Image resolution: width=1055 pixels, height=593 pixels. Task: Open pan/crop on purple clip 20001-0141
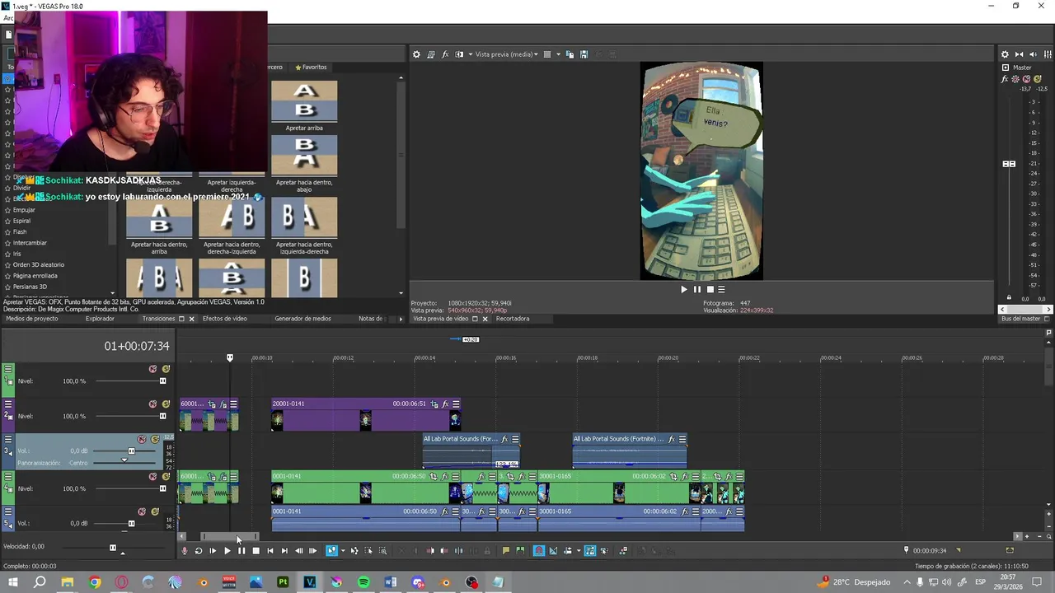(434, 404)
